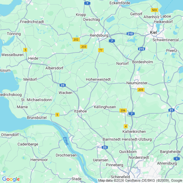Click the Neumünster city label
183x183 pixels.
tap(137, 83)
